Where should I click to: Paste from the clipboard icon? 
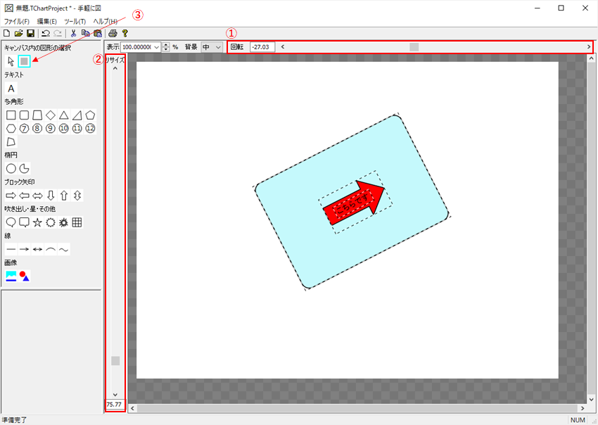pos(98,33)
